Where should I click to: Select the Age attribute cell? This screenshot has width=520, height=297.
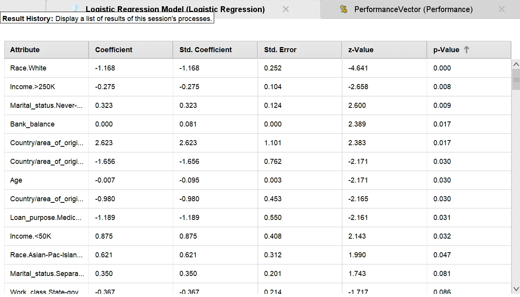pyautogui.click(x=46, y=180)
